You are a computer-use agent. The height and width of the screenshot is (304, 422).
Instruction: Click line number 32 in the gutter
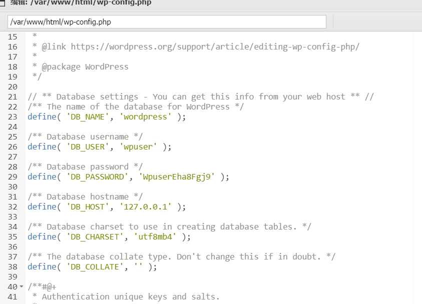click(x=13, y=206)
